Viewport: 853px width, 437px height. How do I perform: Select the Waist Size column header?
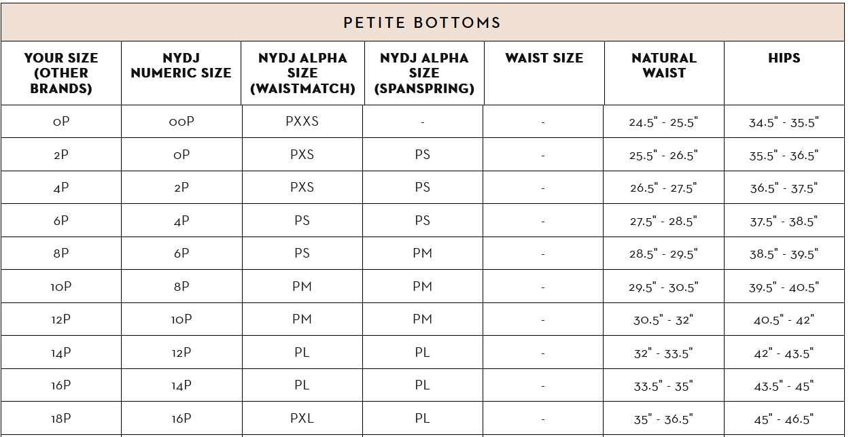[x=544, y=58]
